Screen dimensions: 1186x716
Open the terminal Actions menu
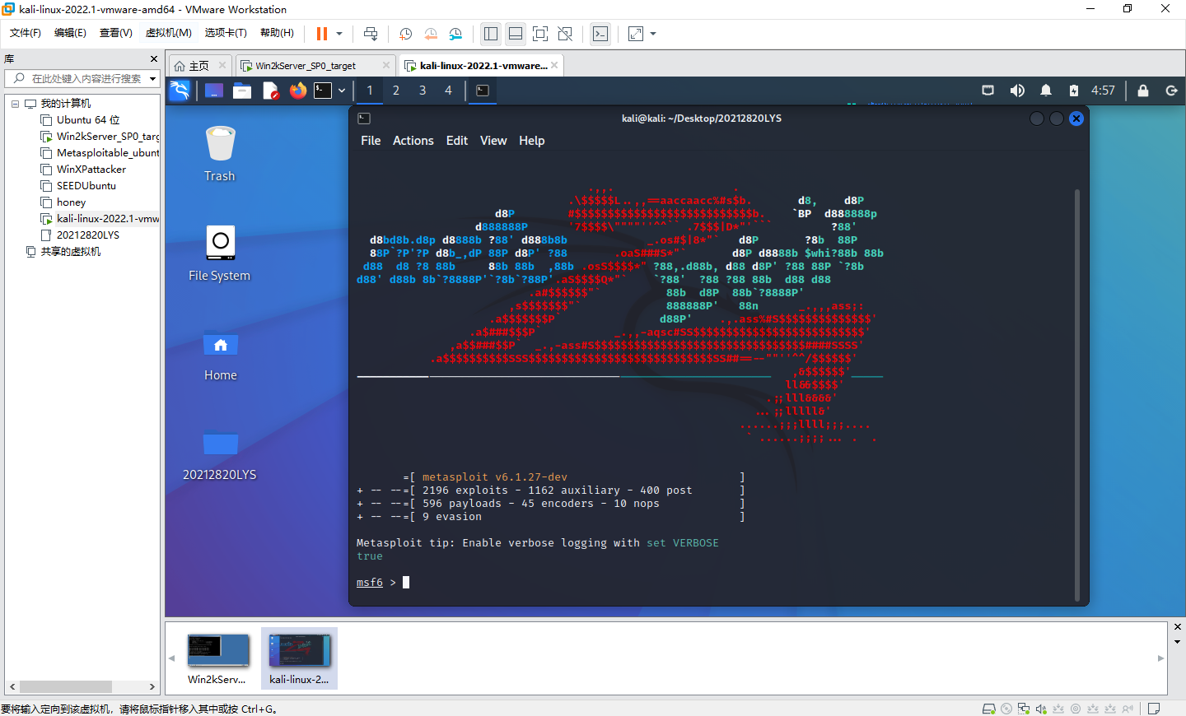point(413,141)
